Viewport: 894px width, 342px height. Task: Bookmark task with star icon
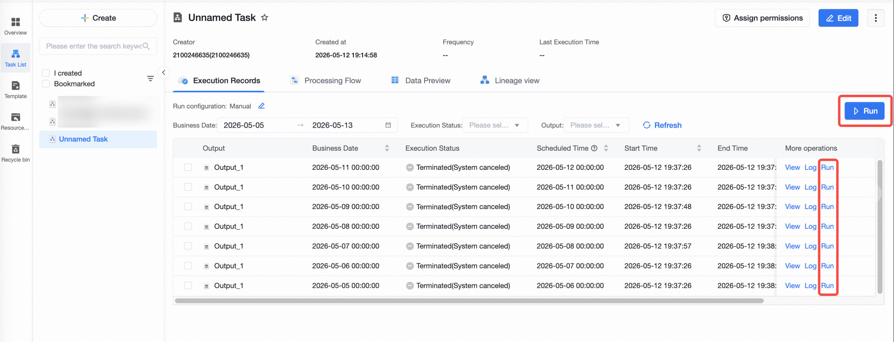(x=264, y=18)
